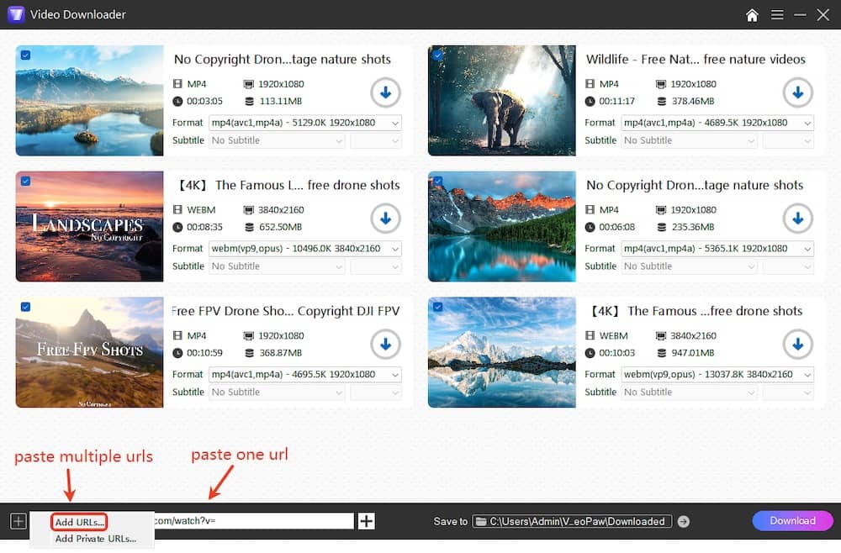Open subtitle dropdown for 947.01MB video
The width and height of the screenshot is (841, 553).
coord(690,392)
